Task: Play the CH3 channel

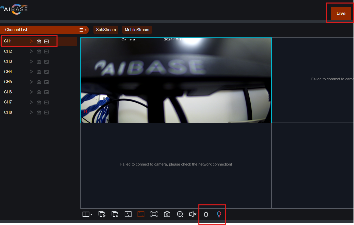Action: click(x=31, y=62)
